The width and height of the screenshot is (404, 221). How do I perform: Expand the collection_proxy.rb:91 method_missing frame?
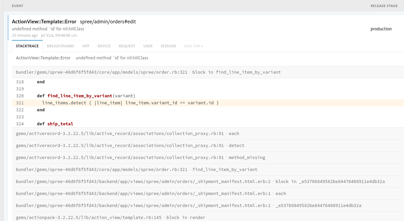[x=208, y=157]
